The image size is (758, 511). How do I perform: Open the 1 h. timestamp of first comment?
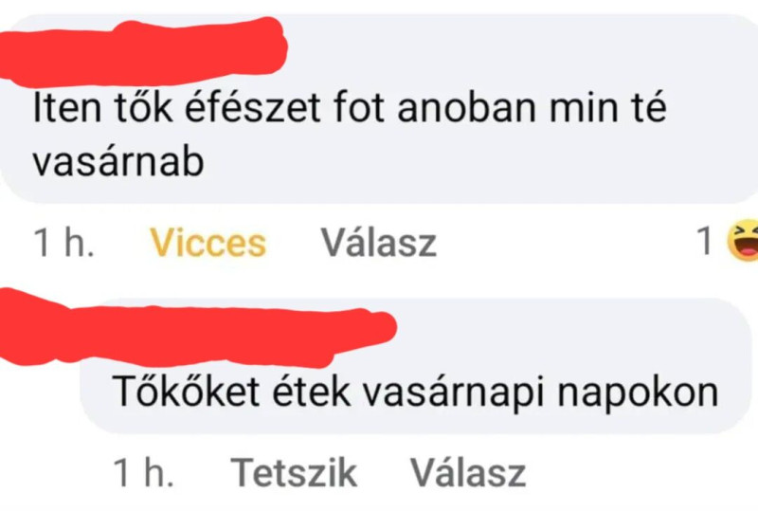click(63, 243)
